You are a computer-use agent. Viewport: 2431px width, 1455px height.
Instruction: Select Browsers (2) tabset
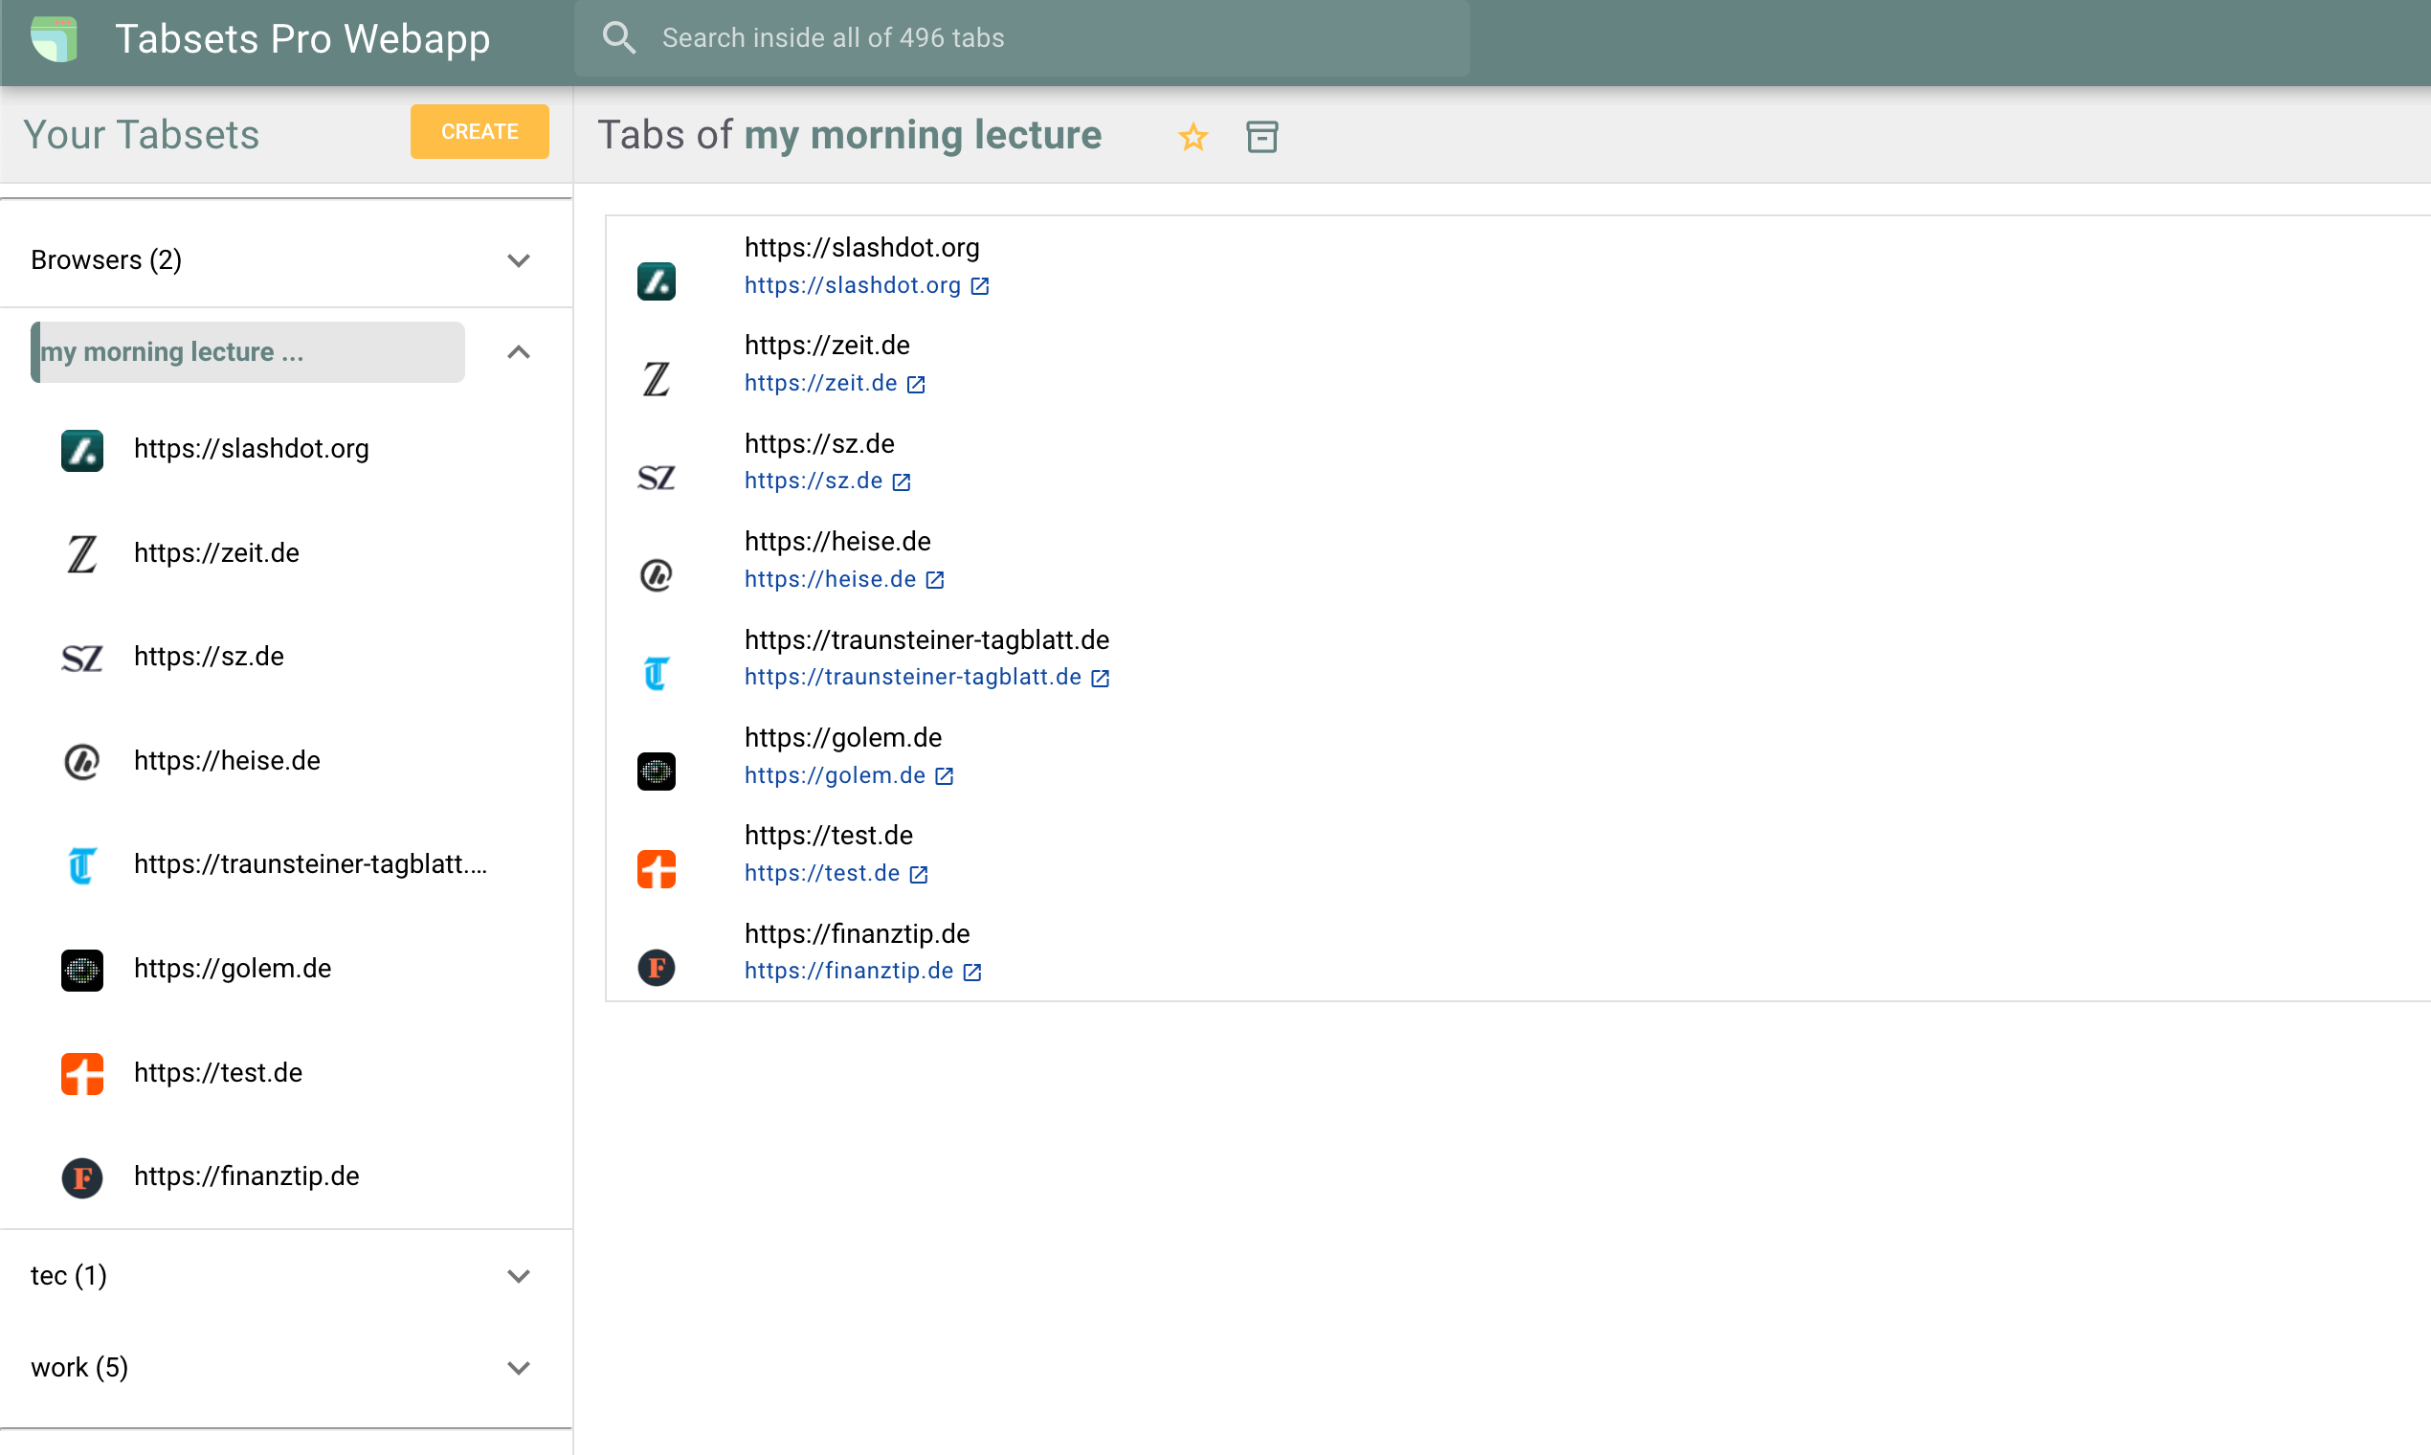coord(106,259)
